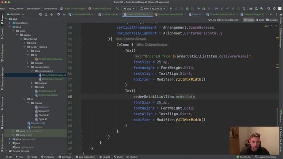The width and height of the screenshot is (283, 159).
Task: Switch to the Color.kt editor tab
Action: coord(195,15)
